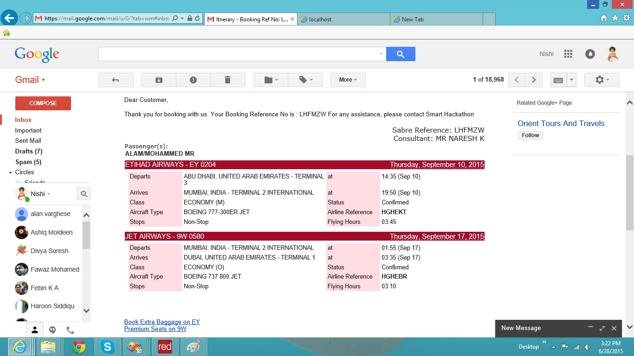Open Orient Tours And Travels link
634x356 pixels.
561,123
